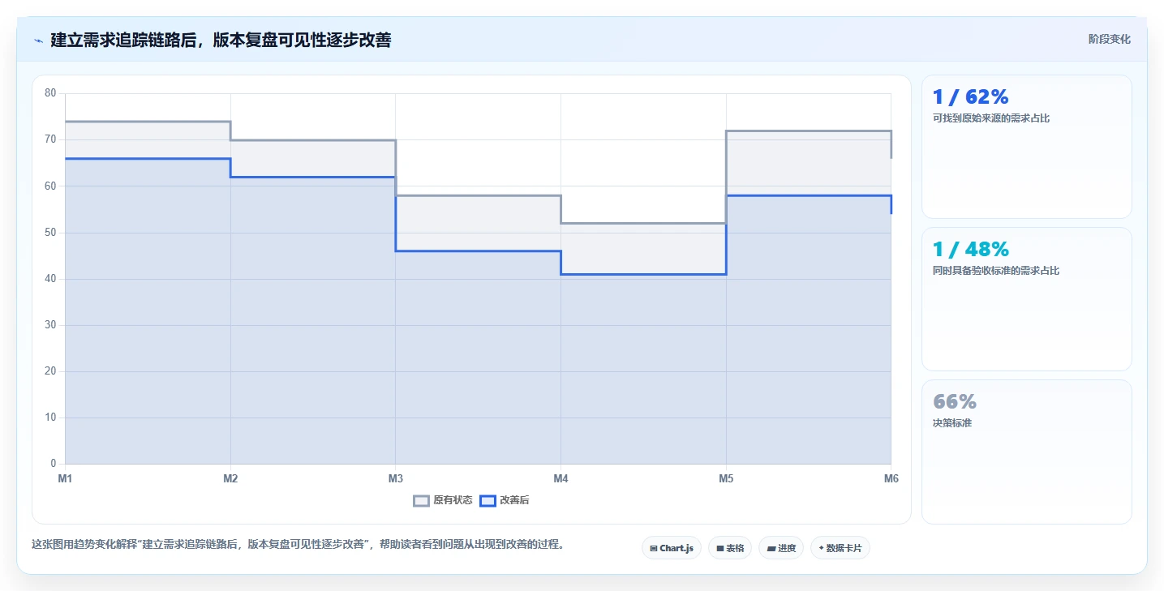
Task: Click the M4 axis label
Action: [x=561, y=478]
